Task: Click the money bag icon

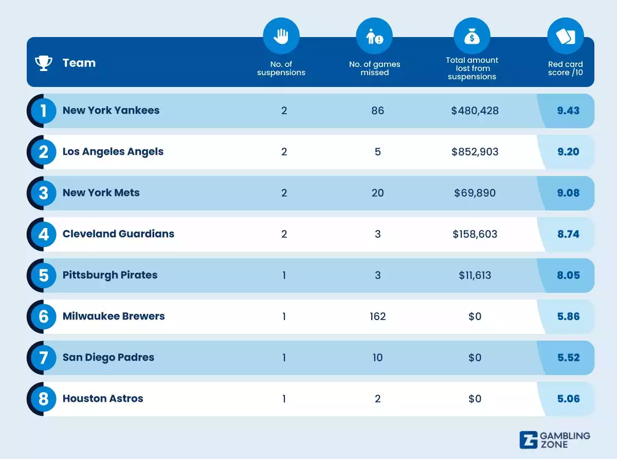Action: point(471,37)
